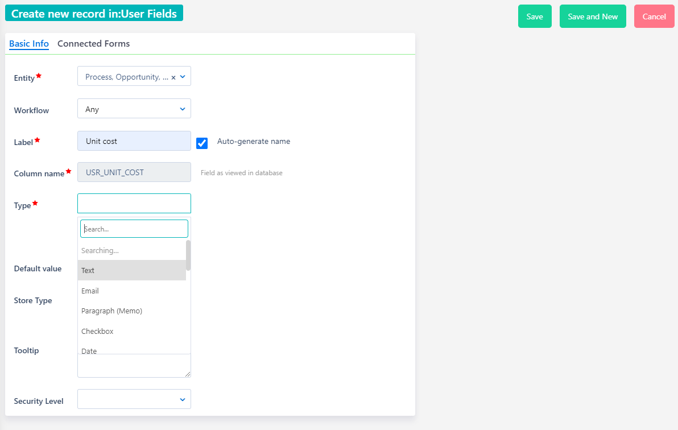This screenshot has height=430, width=678.
Task: Click inside the dropdown Search box
Action: 134,228
